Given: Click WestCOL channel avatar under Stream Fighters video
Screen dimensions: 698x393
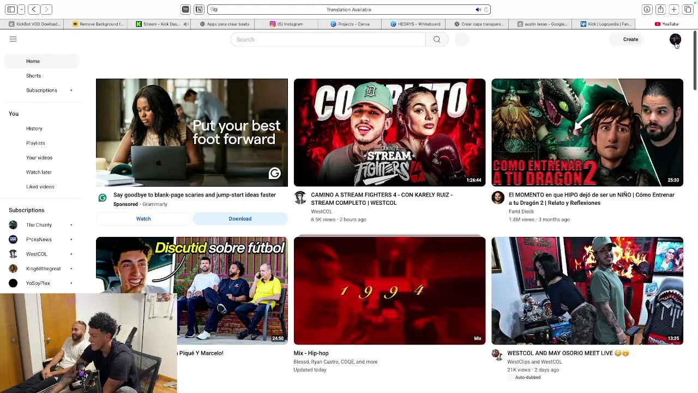Looking at the screenshot, I should click(x=300, y=198).
